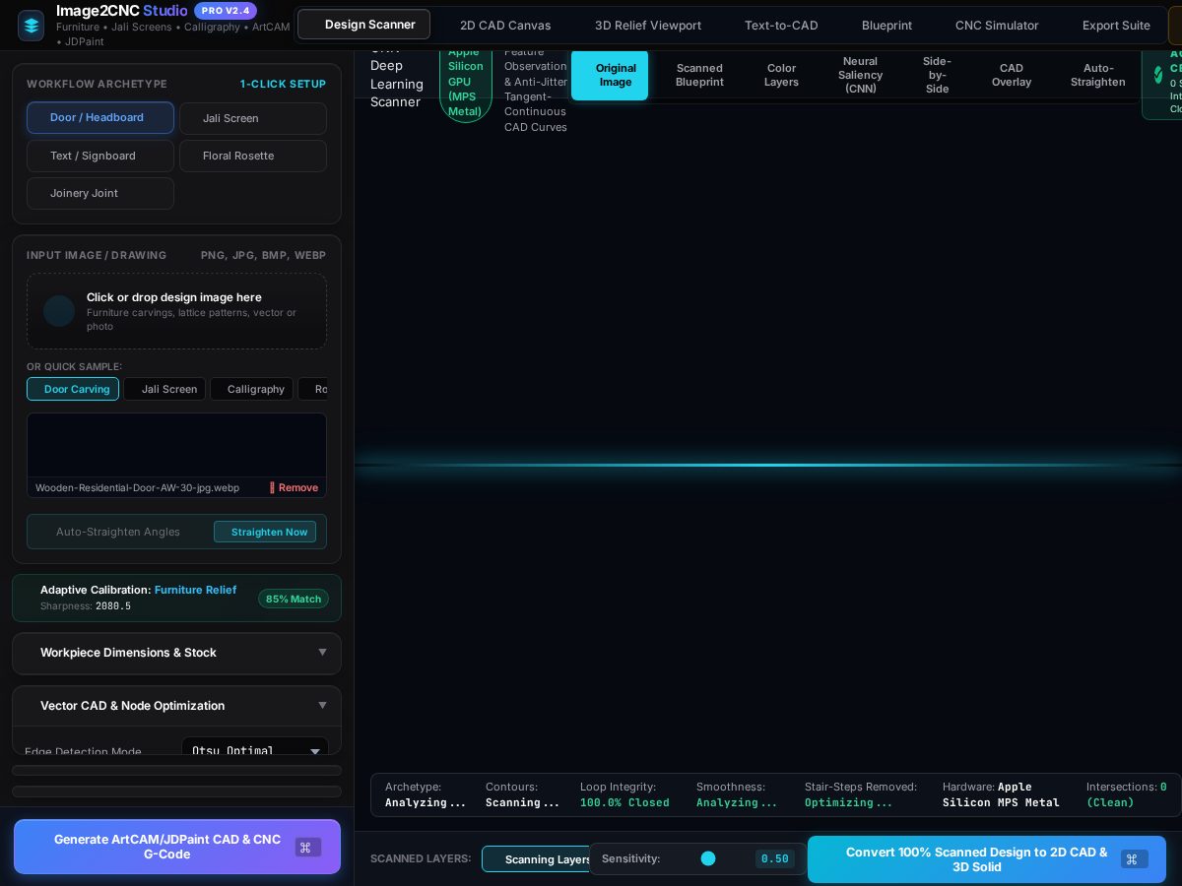Click the 85% Match badge
Screen dimensions: 1182x886
(x=294, y=599)
